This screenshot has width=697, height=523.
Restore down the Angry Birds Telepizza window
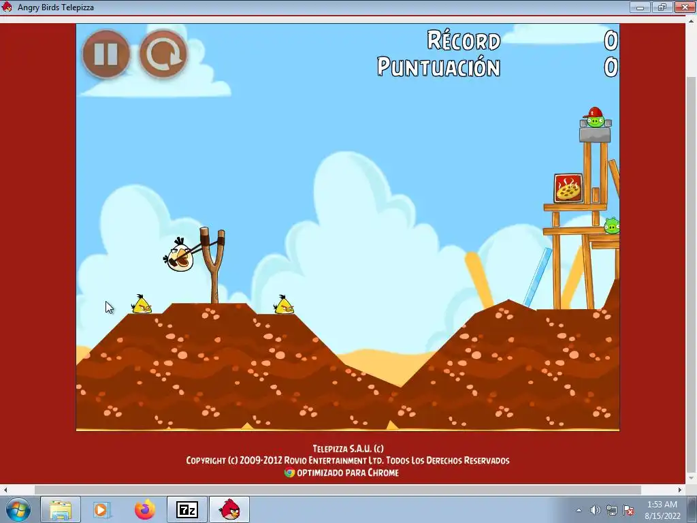(662, 7)
